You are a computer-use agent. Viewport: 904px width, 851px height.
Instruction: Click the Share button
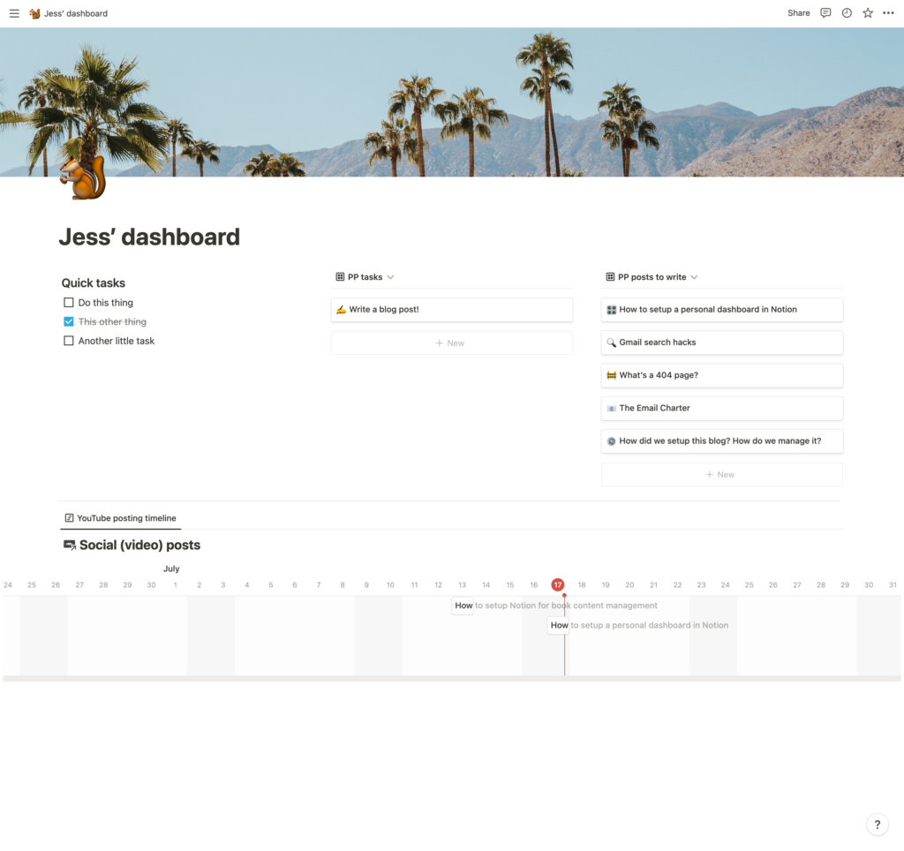coord(798,13)
